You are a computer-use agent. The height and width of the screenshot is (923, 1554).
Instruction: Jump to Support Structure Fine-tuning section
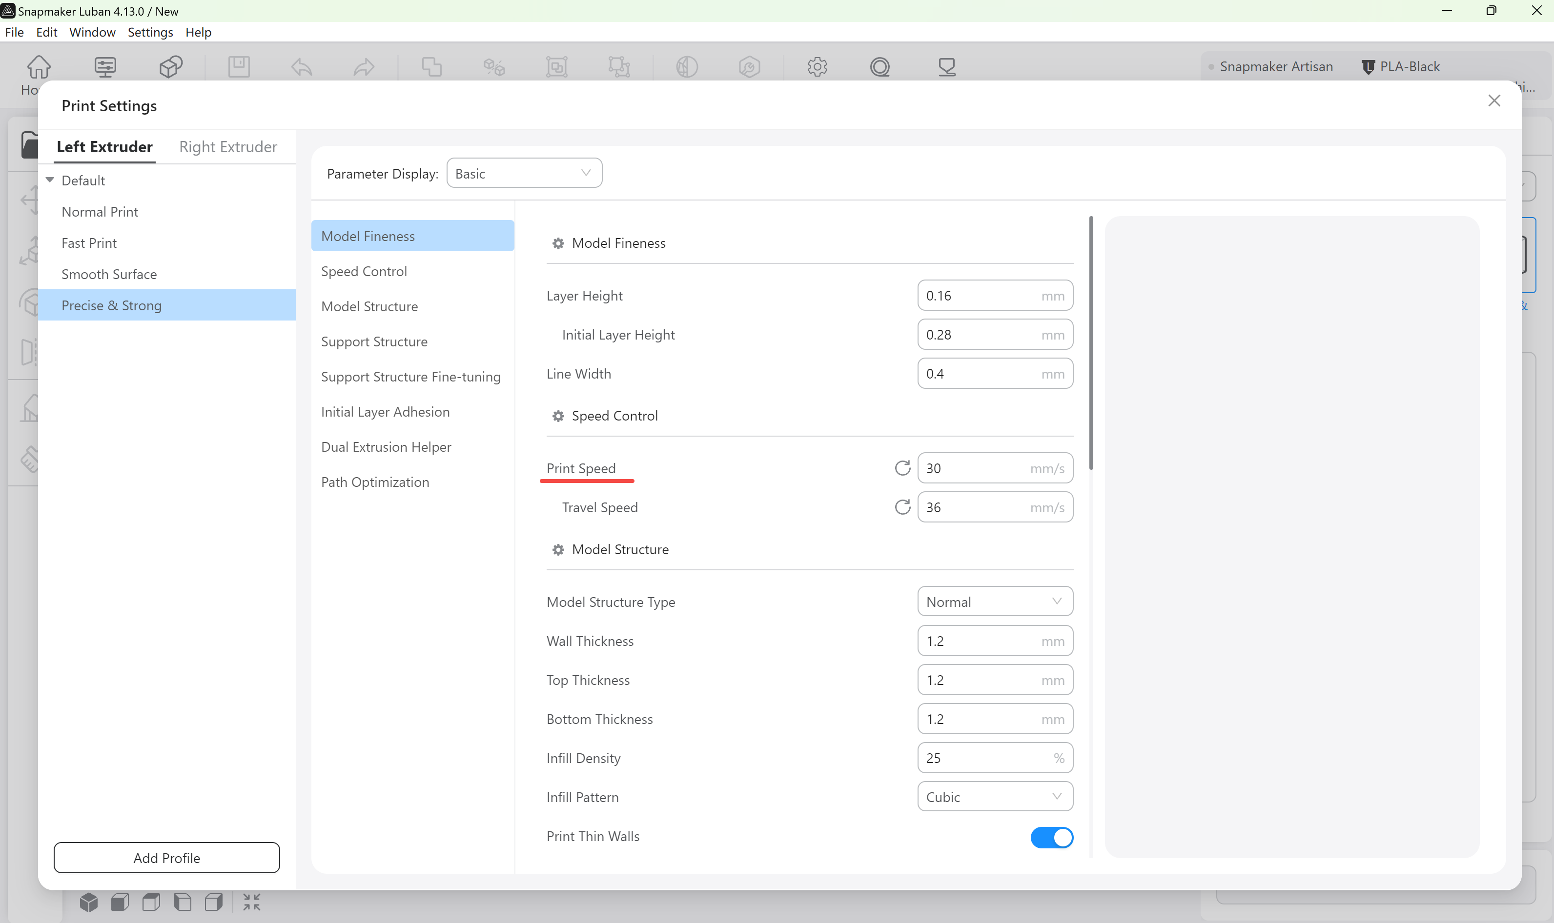click(412, 376)
